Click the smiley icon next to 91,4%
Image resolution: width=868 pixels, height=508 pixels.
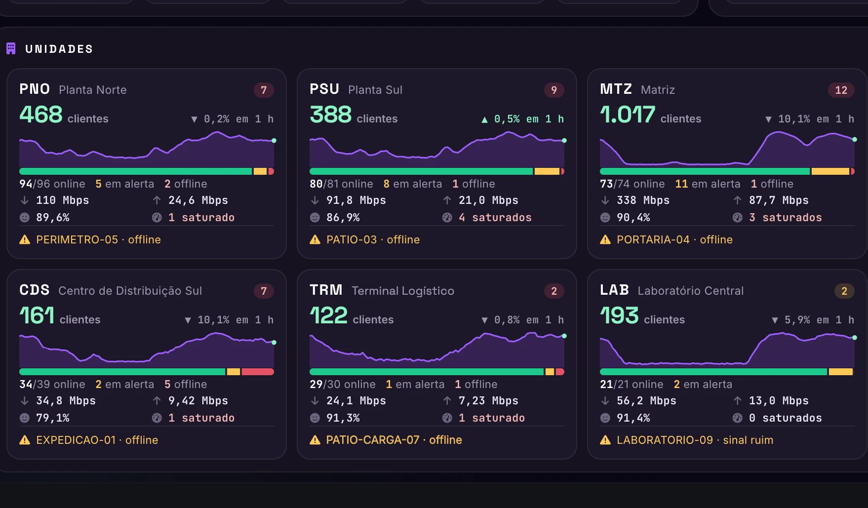pyautogui.click(x=605, y=418)
